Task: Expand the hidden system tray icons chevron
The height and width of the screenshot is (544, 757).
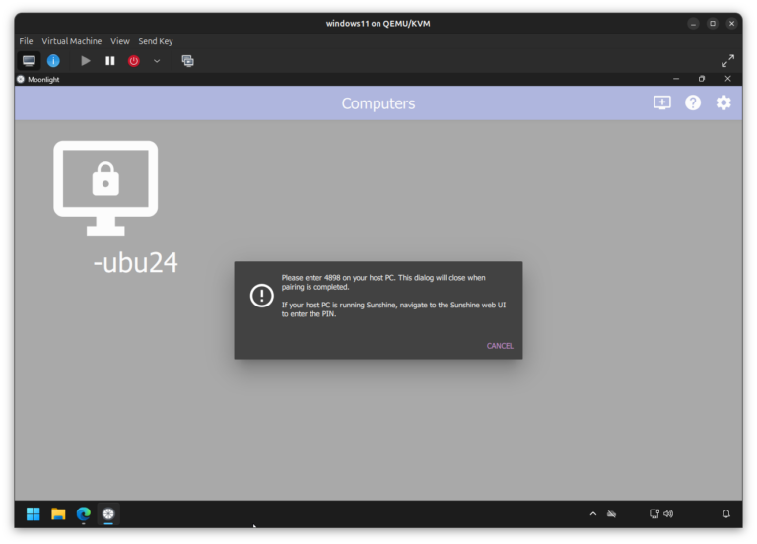Action: point(592,513)
